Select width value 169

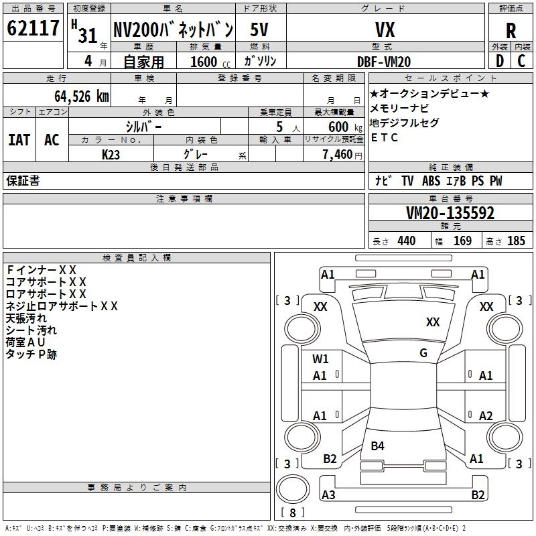coord(462,241)
